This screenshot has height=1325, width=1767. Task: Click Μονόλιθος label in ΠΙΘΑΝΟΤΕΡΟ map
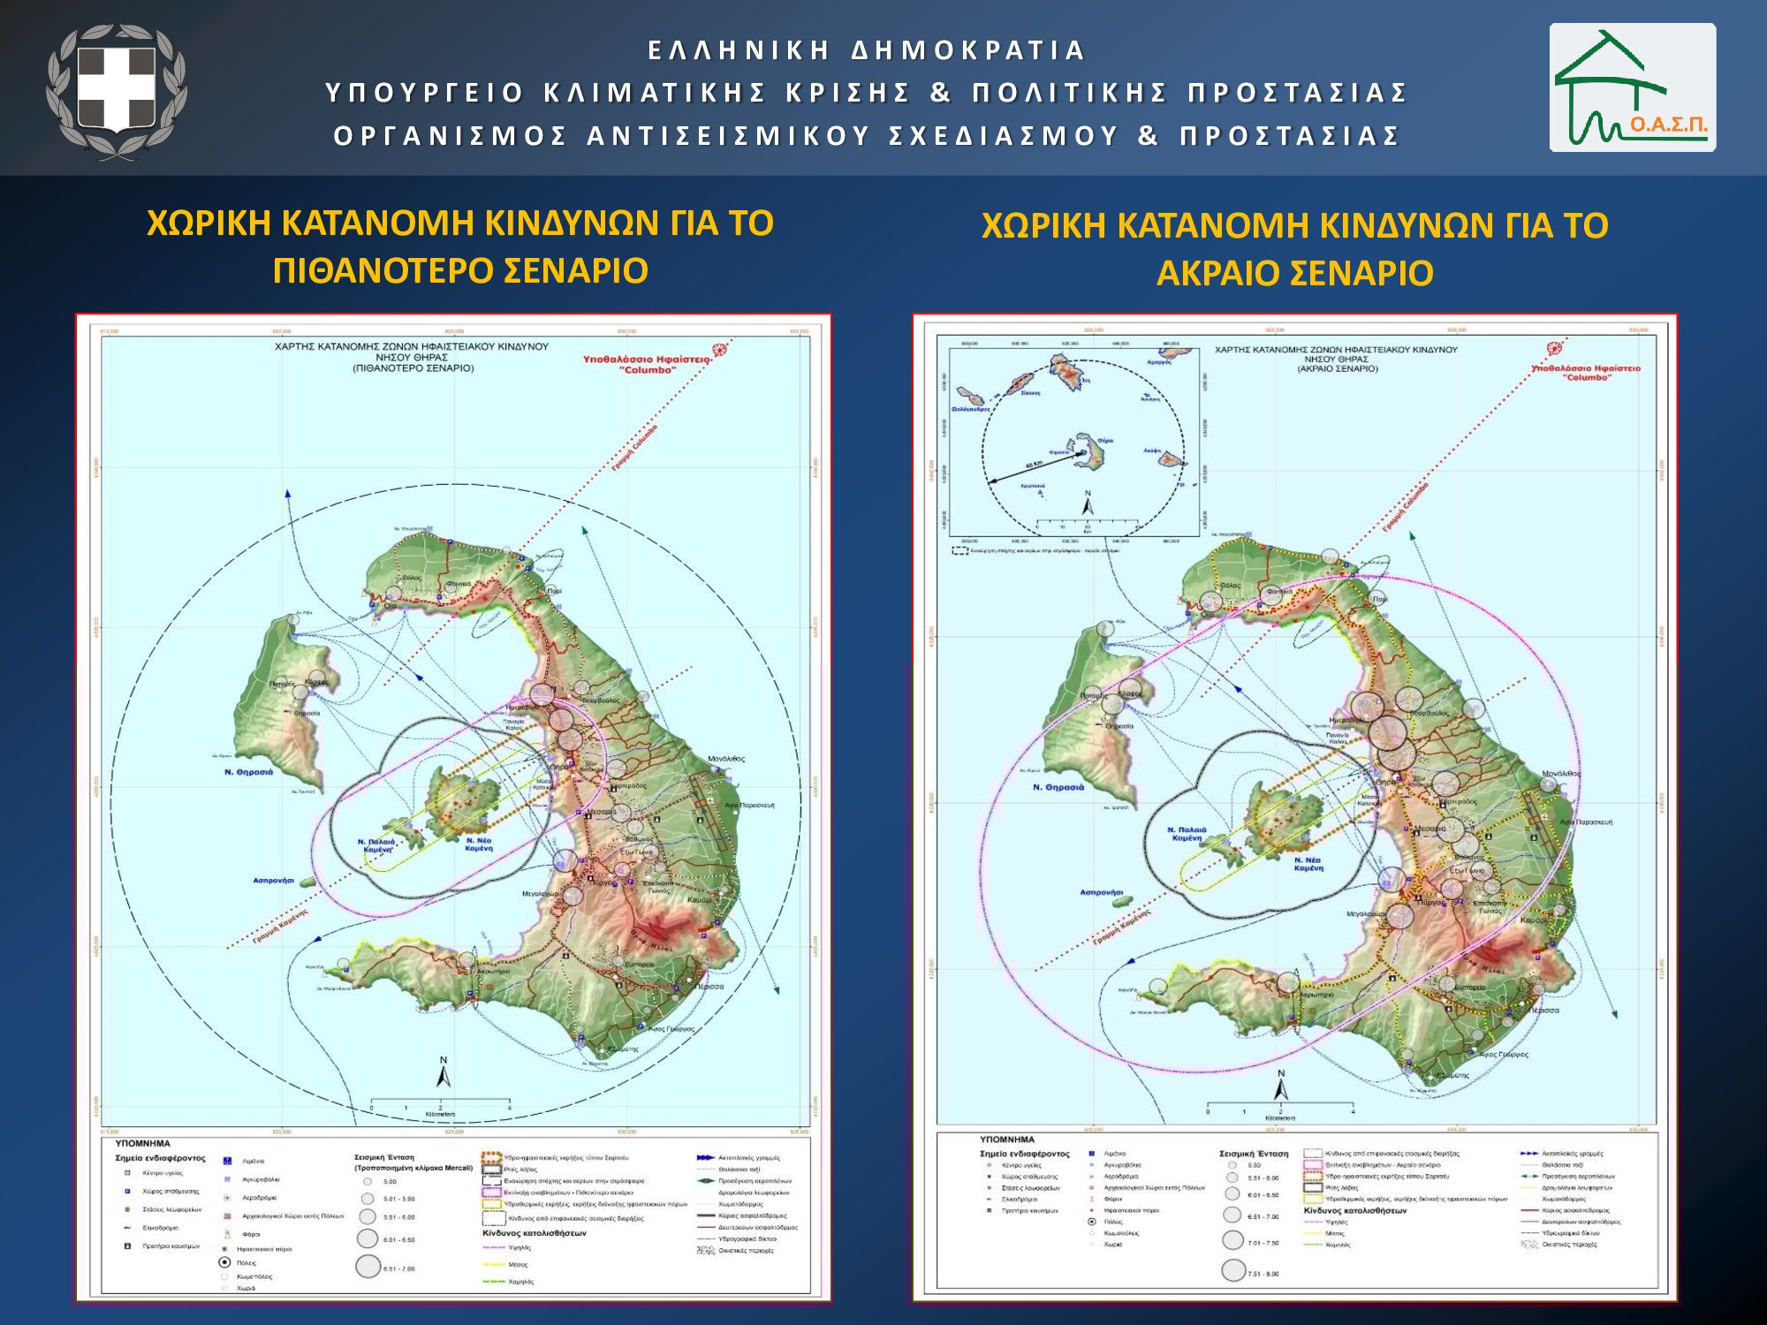pyautogui.click(x=726, y=759)
